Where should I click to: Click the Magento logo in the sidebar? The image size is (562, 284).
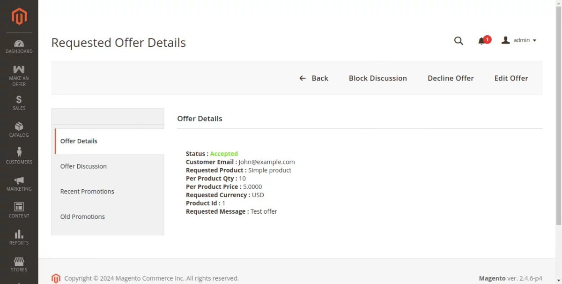click(19, 17)
